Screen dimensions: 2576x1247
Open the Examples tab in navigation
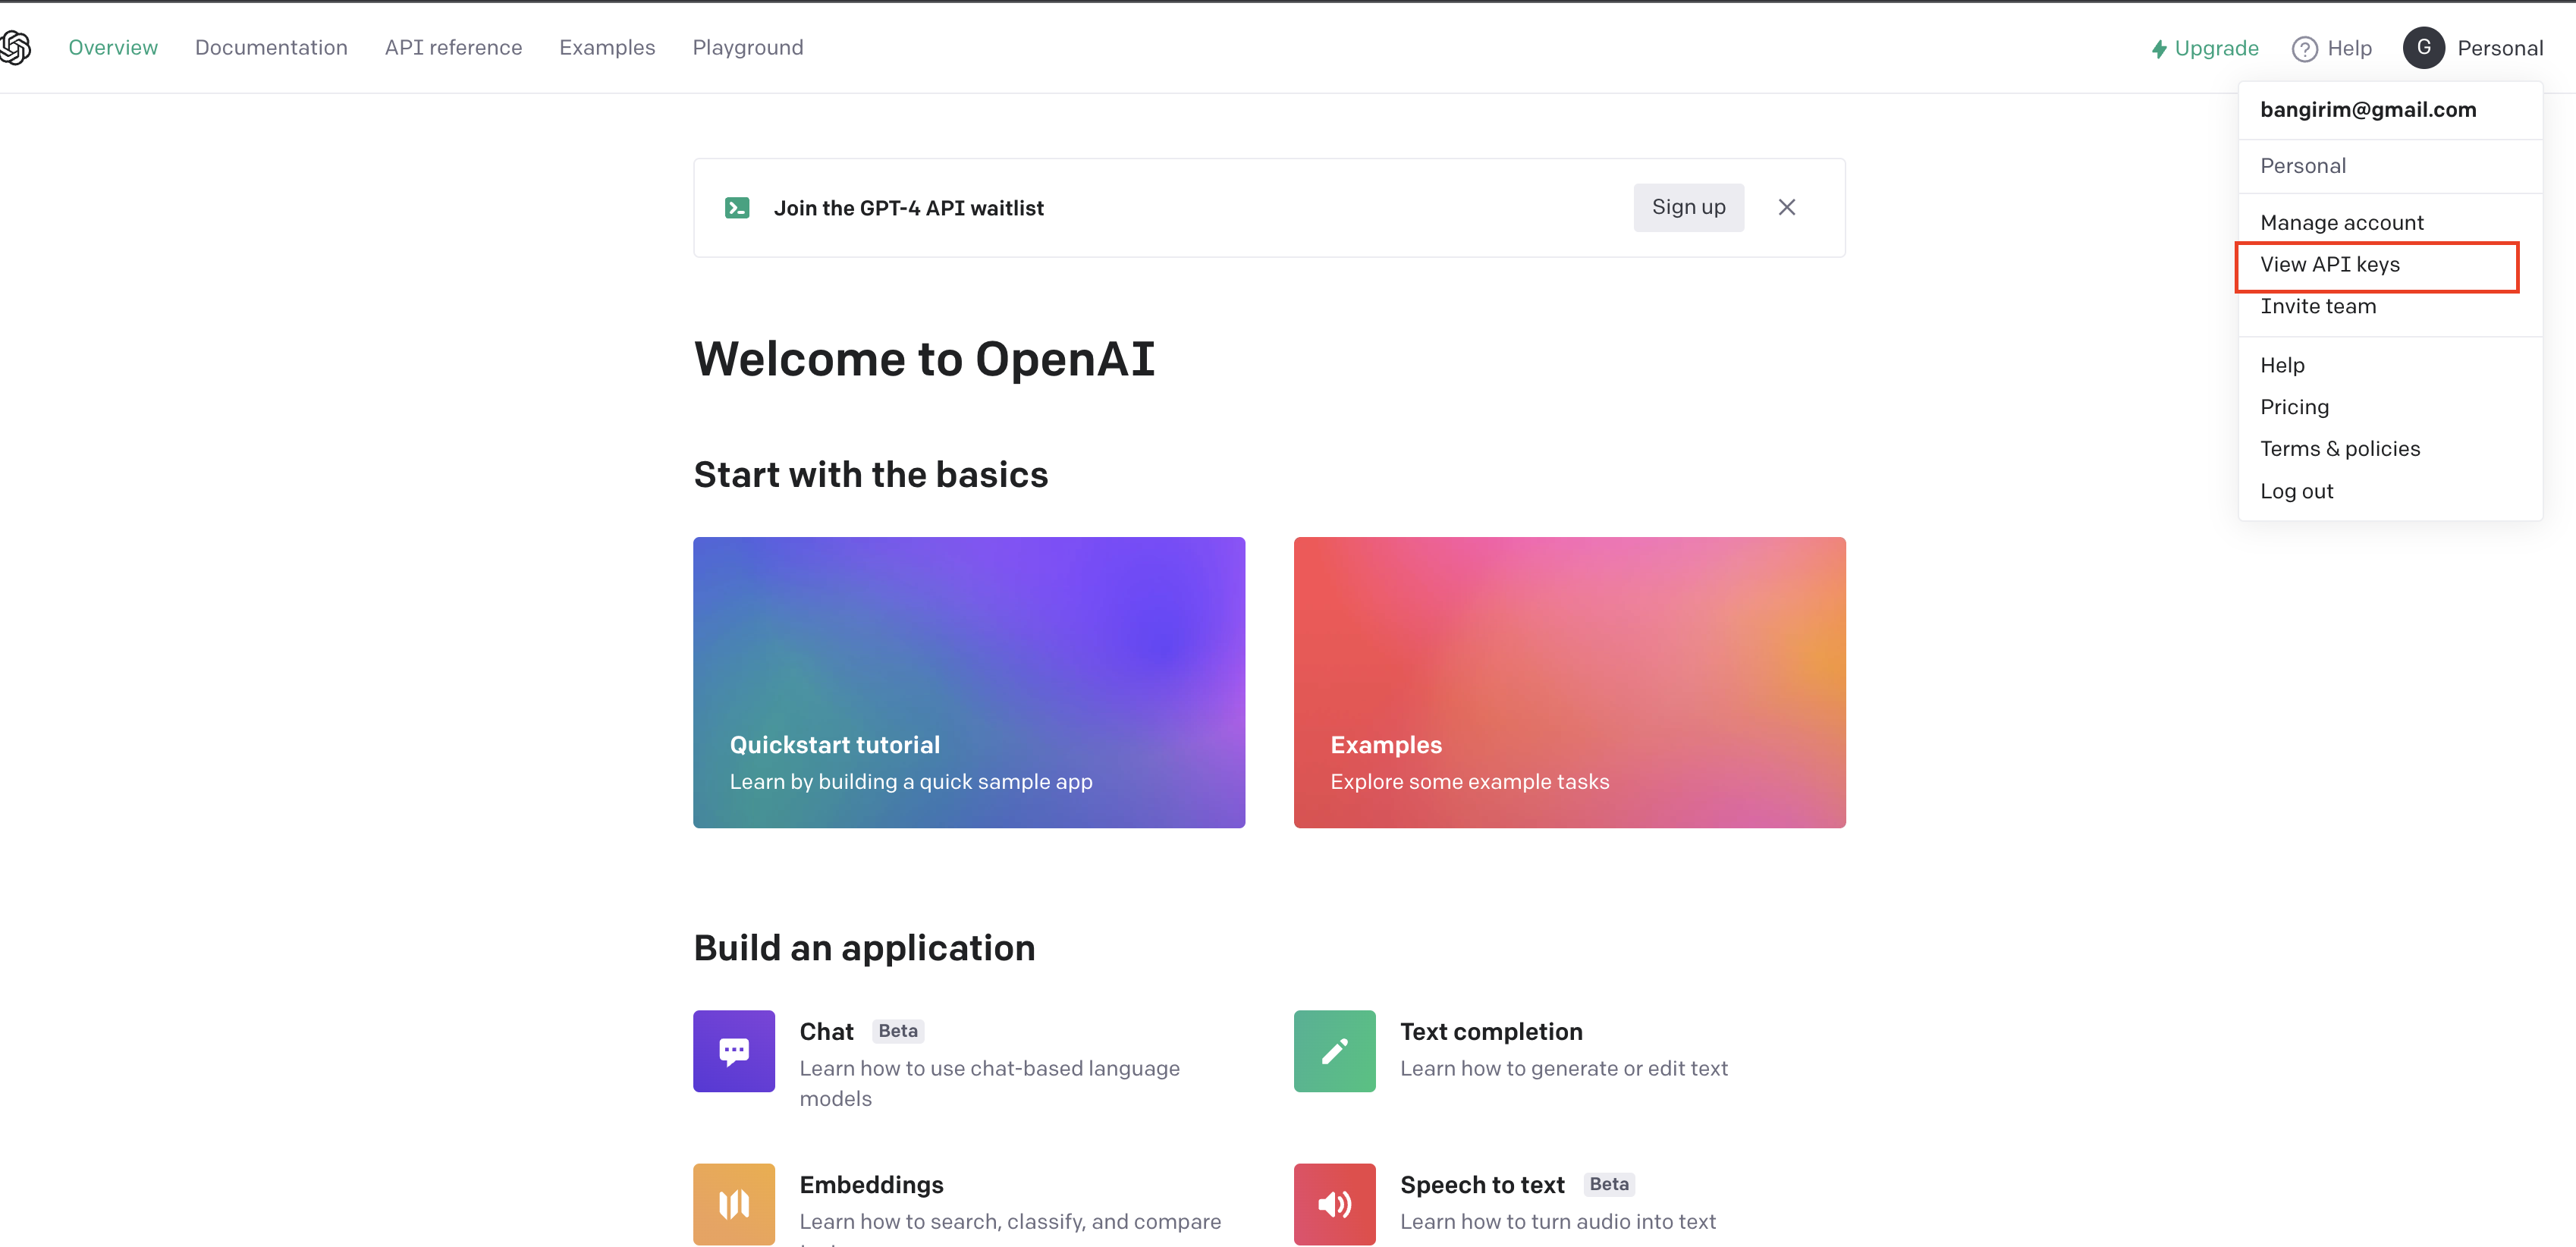(x=607, y=47)
